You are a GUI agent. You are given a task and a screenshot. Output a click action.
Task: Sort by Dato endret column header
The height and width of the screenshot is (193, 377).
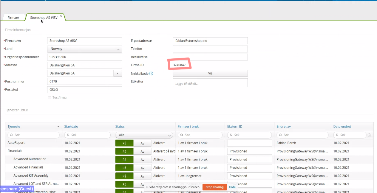pyautogui.click(x=342, y=127)
